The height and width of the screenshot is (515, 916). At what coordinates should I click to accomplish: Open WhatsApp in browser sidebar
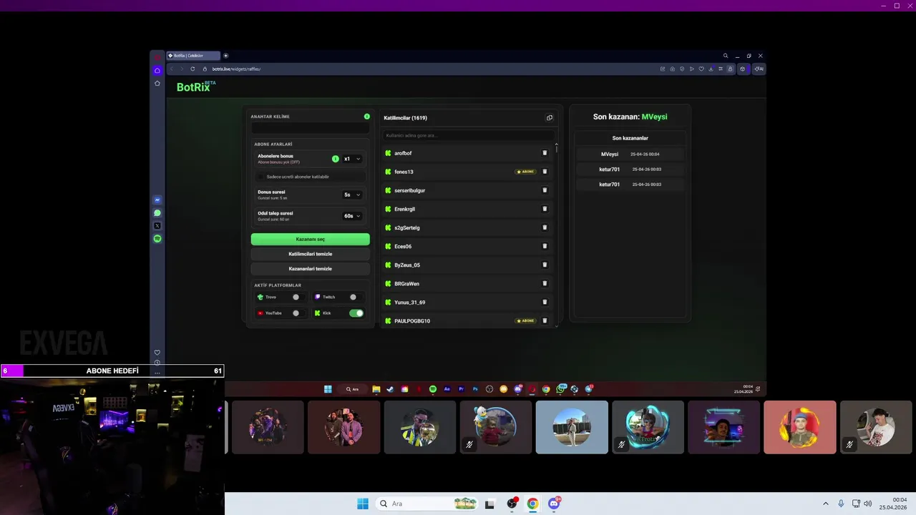click(x=157, y=213)
